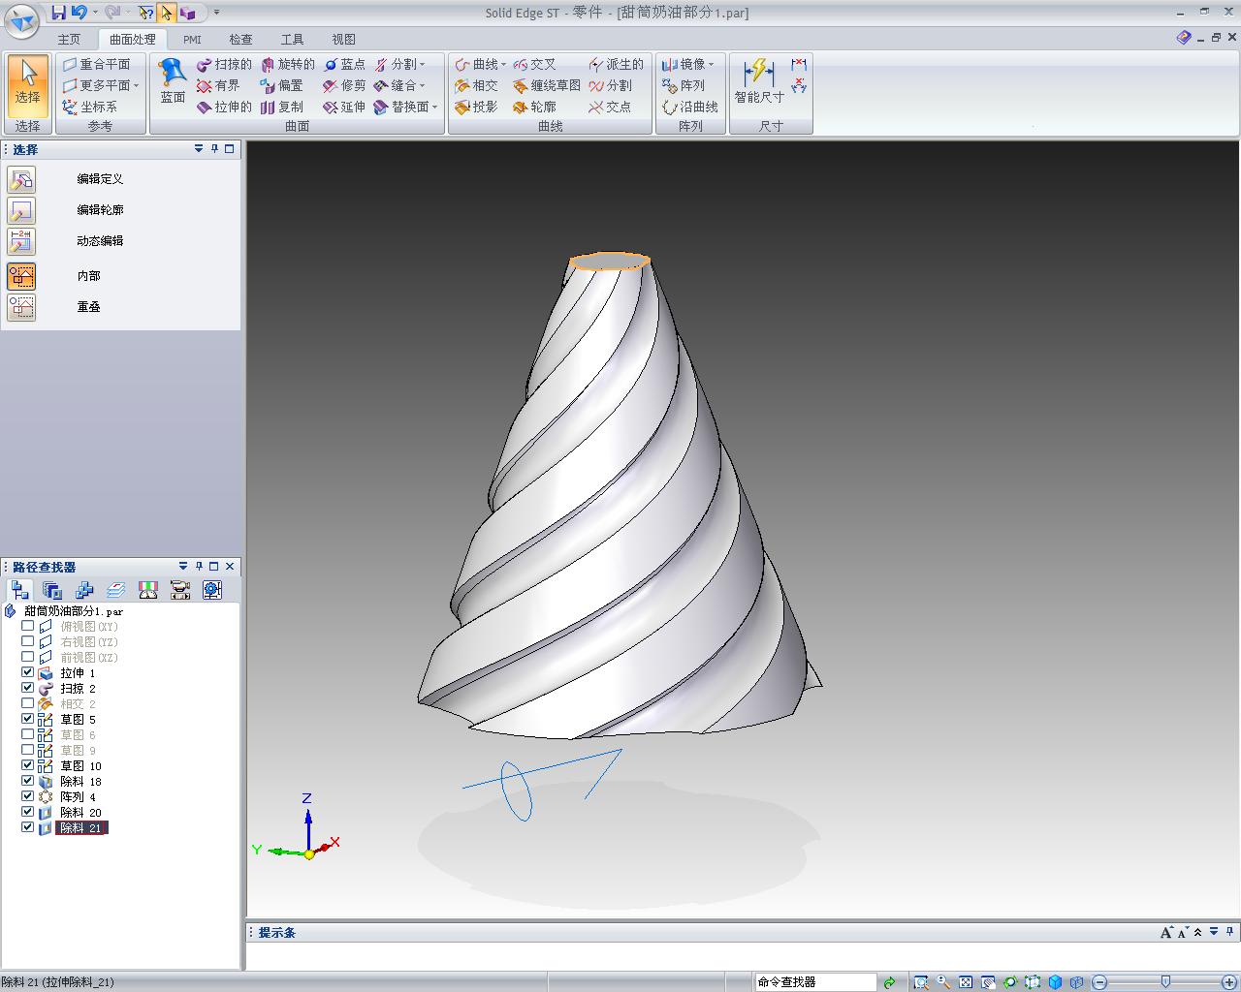
Task: Open the 路径查找器 panel options arrow
Action: (182, 566)
